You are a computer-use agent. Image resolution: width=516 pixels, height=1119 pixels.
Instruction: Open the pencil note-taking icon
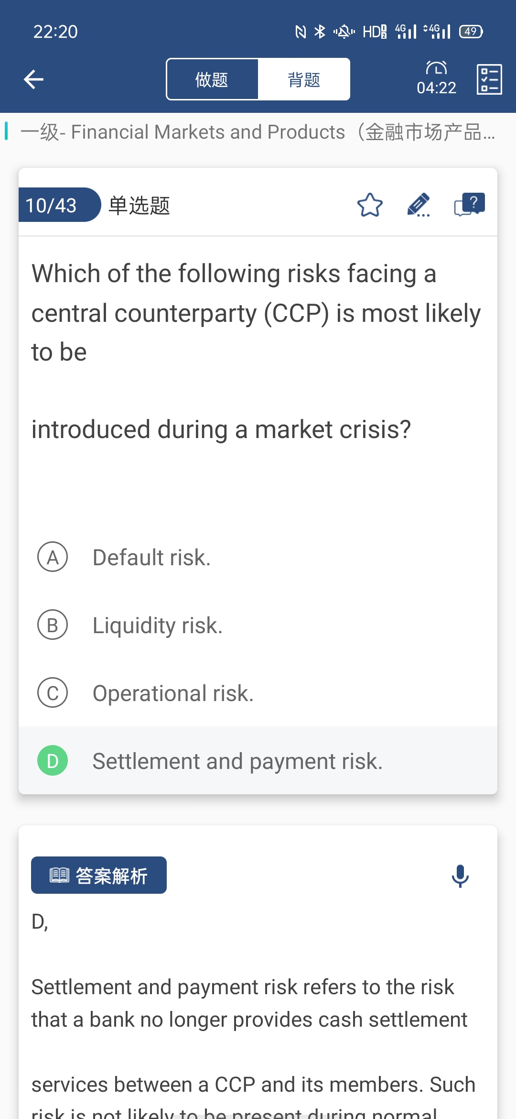coord(419,205)
